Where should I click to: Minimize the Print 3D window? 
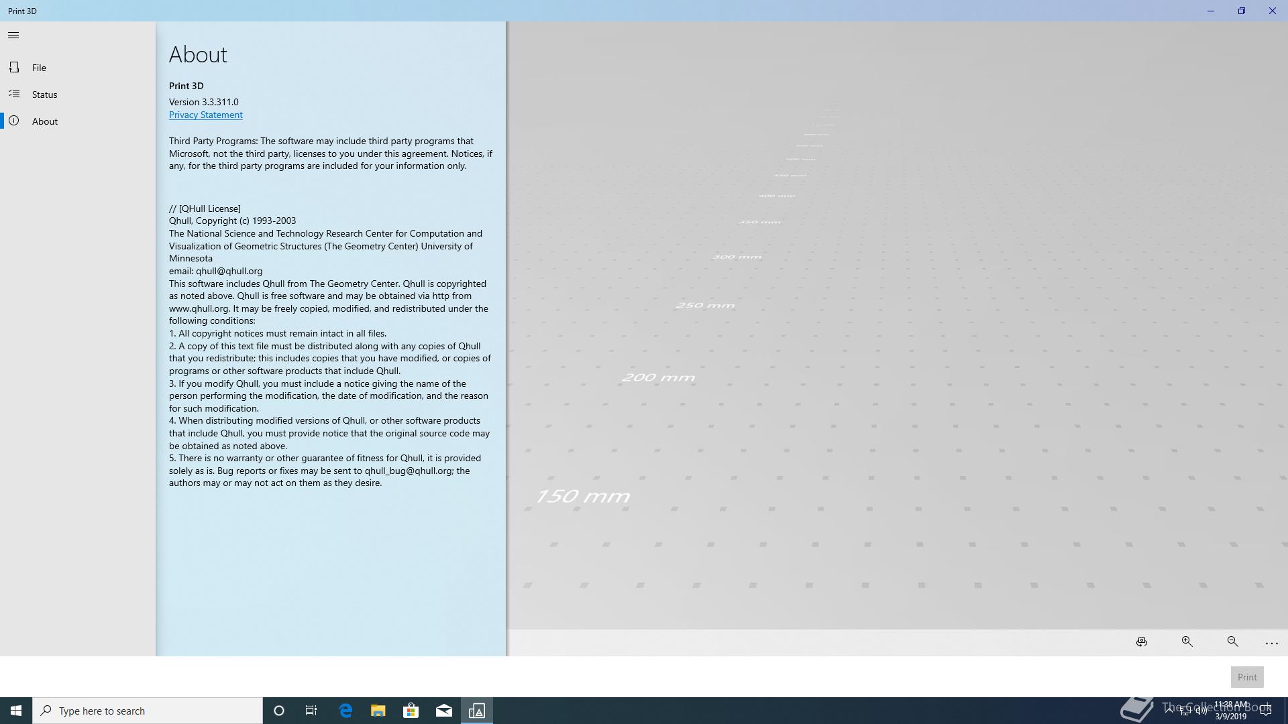point(1211,11)
